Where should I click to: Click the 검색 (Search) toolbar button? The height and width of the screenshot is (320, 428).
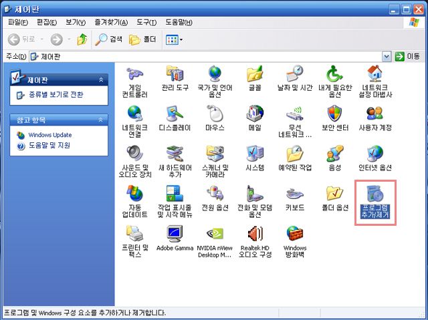108,39
